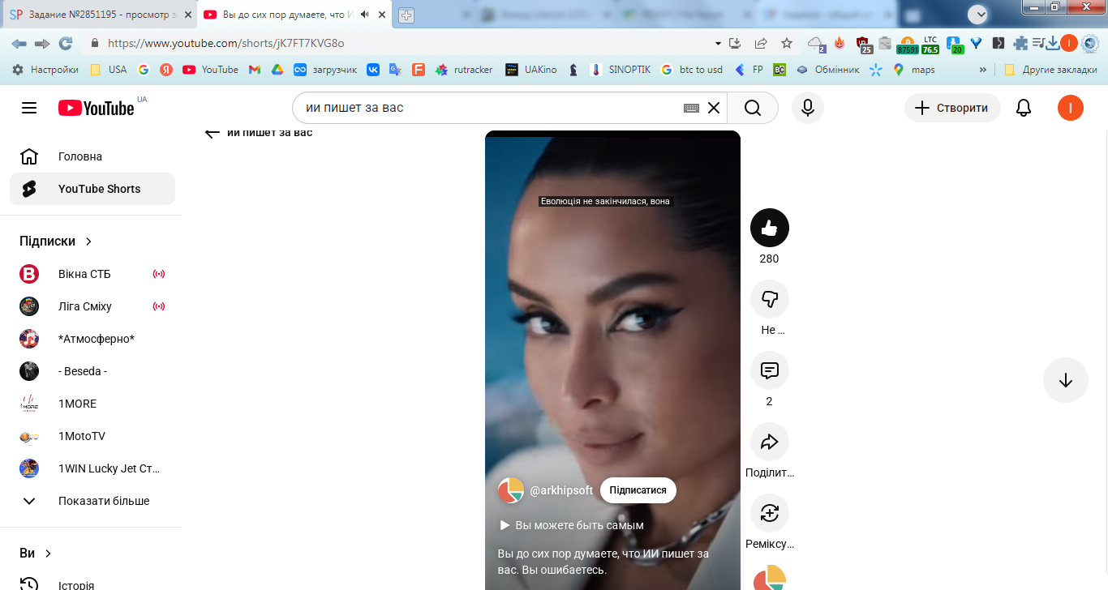The height and width of the screenshot is (590, 1108).
Task: Open the Настройки bookmark
Action: coord(46,70)
